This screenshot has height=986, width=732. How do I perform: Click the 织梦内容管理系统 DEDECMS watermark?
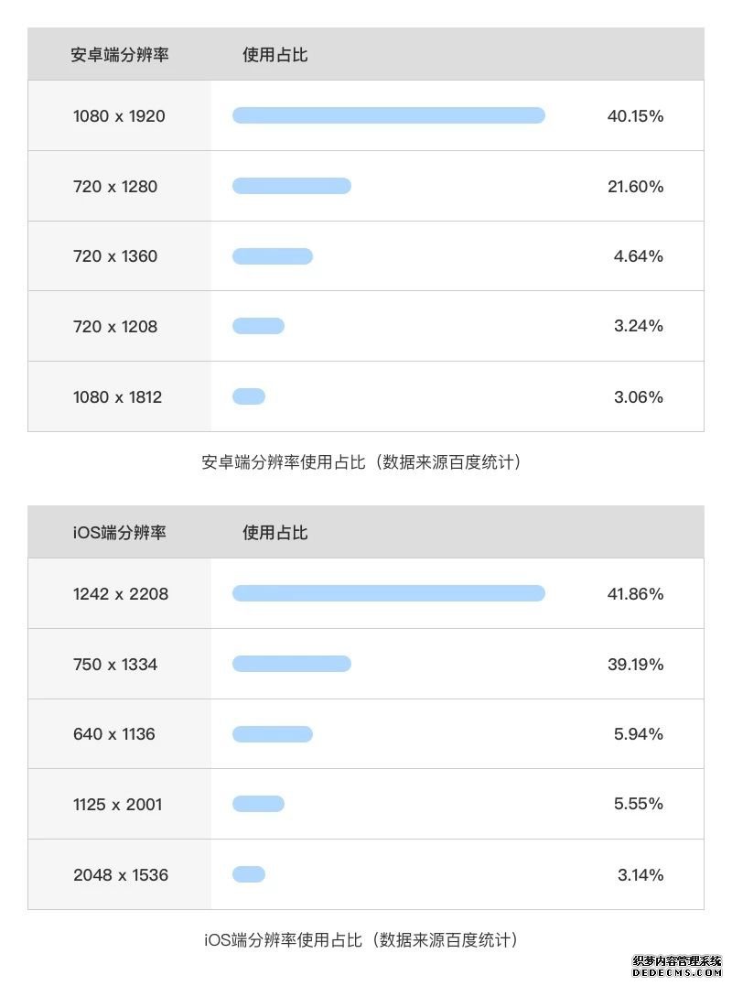coord(677,966)
